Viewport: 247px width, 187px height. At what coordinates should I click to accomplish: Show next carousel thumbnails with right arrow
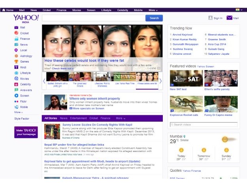[160, 81]
